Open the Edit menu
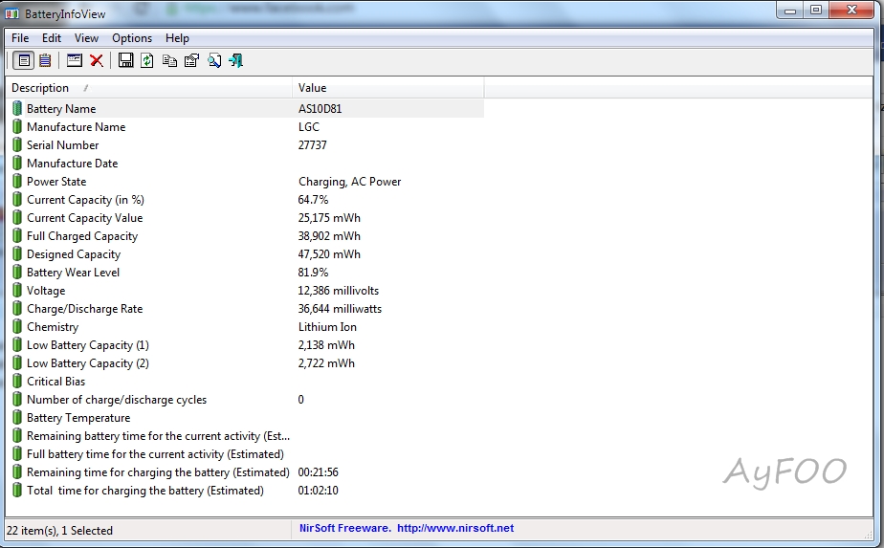The image size is (884, 548). point(52,37)
